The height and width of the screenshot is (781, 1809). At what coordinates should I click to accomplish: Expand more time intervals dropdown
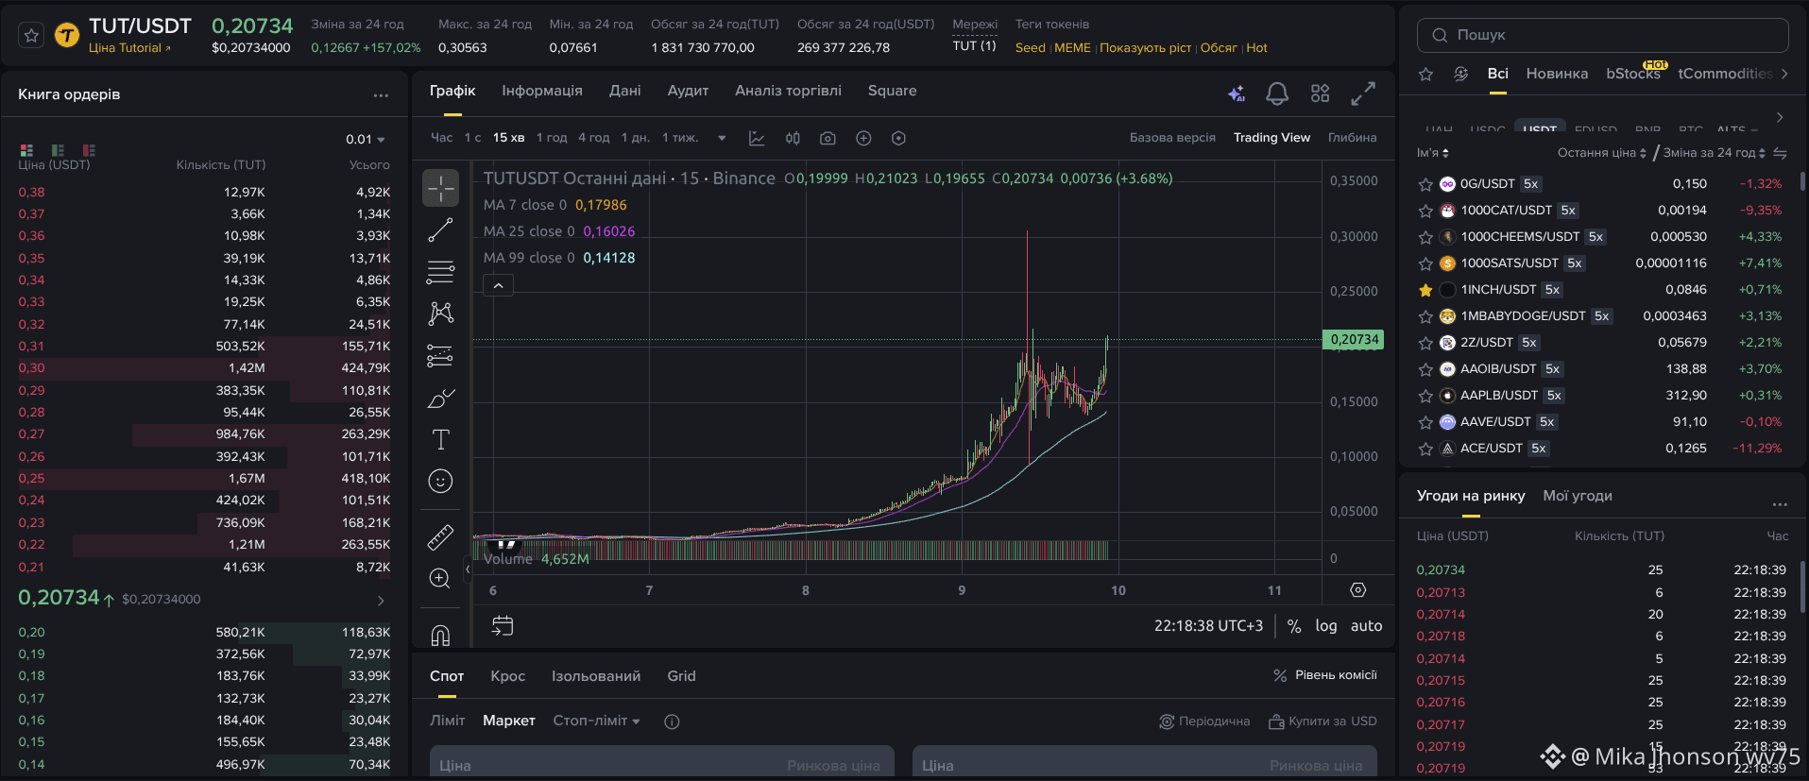pos(722,138)
